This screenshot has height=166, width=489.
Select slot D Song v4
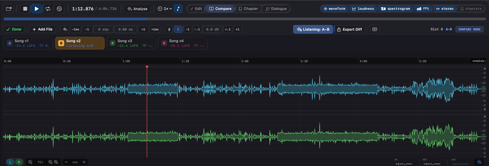pos(183,43)
